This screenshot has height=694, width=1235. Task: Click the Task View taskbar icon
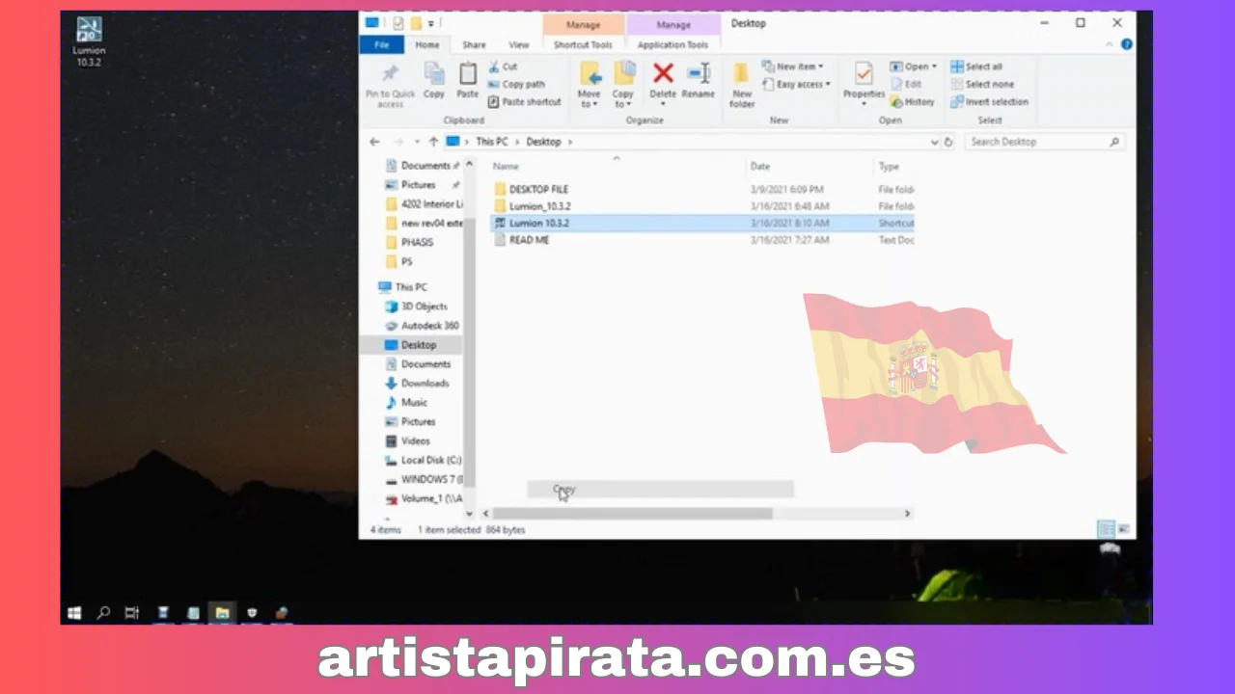tap(132, 612)
